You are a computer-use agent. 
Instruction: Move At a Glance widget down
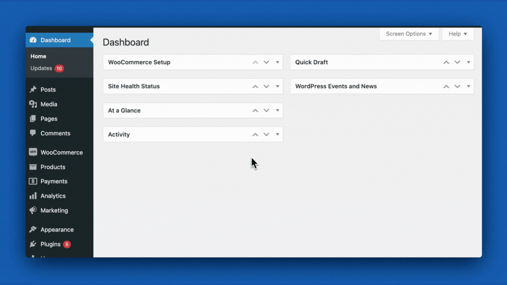(x=266, y=111)
